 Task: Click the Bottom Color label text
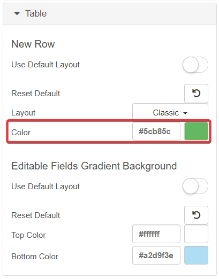coord(35,257)
